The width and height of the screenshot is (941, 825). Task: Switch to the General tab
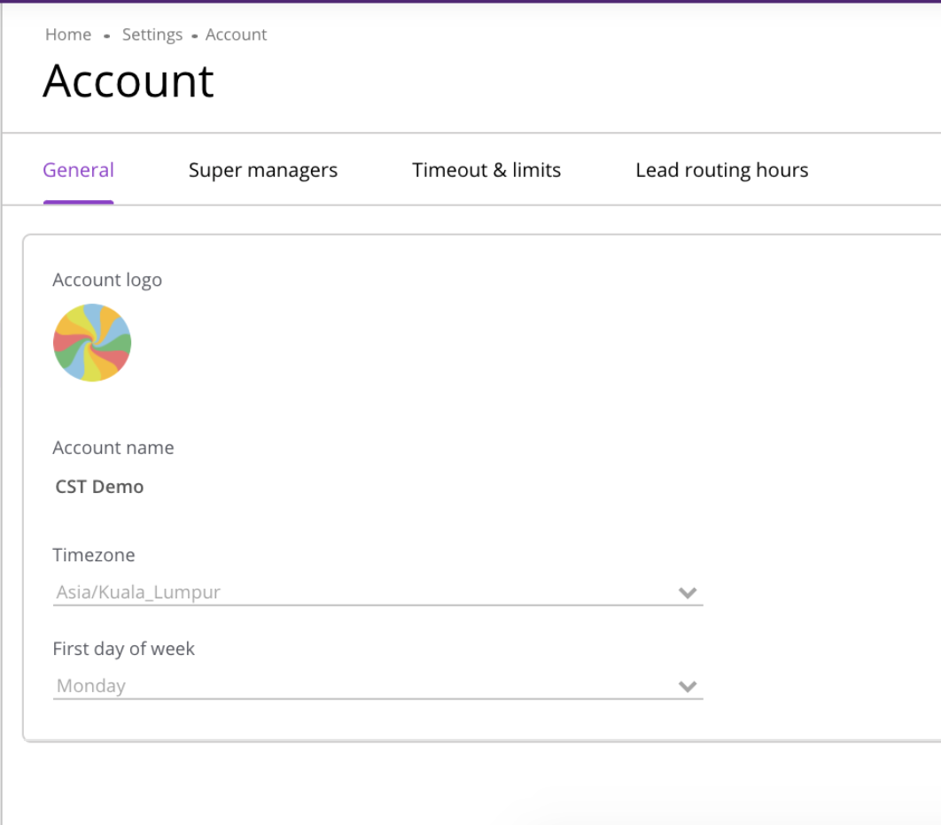pyautogui.click(x=78, y=170)
